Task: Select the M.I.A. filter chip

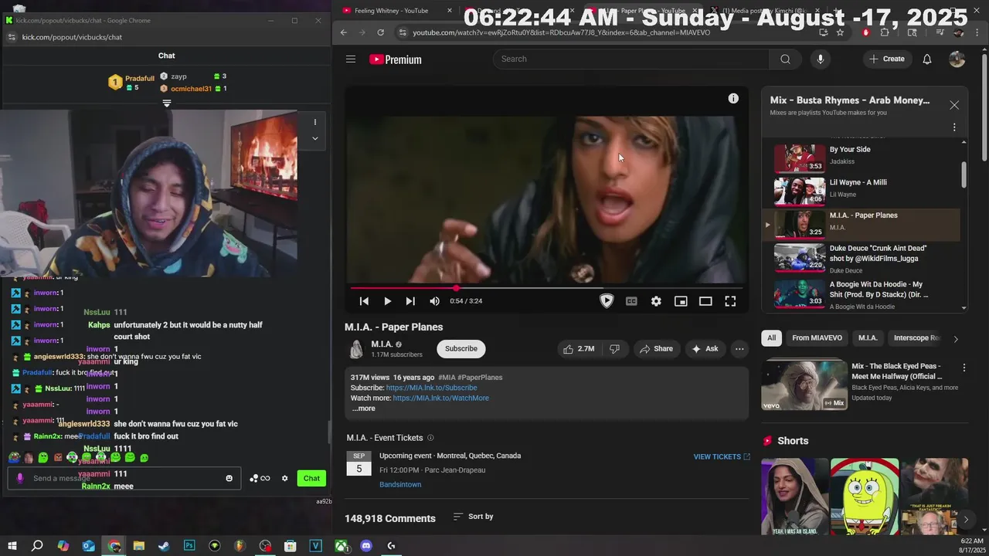Action: tap(868, 338)
